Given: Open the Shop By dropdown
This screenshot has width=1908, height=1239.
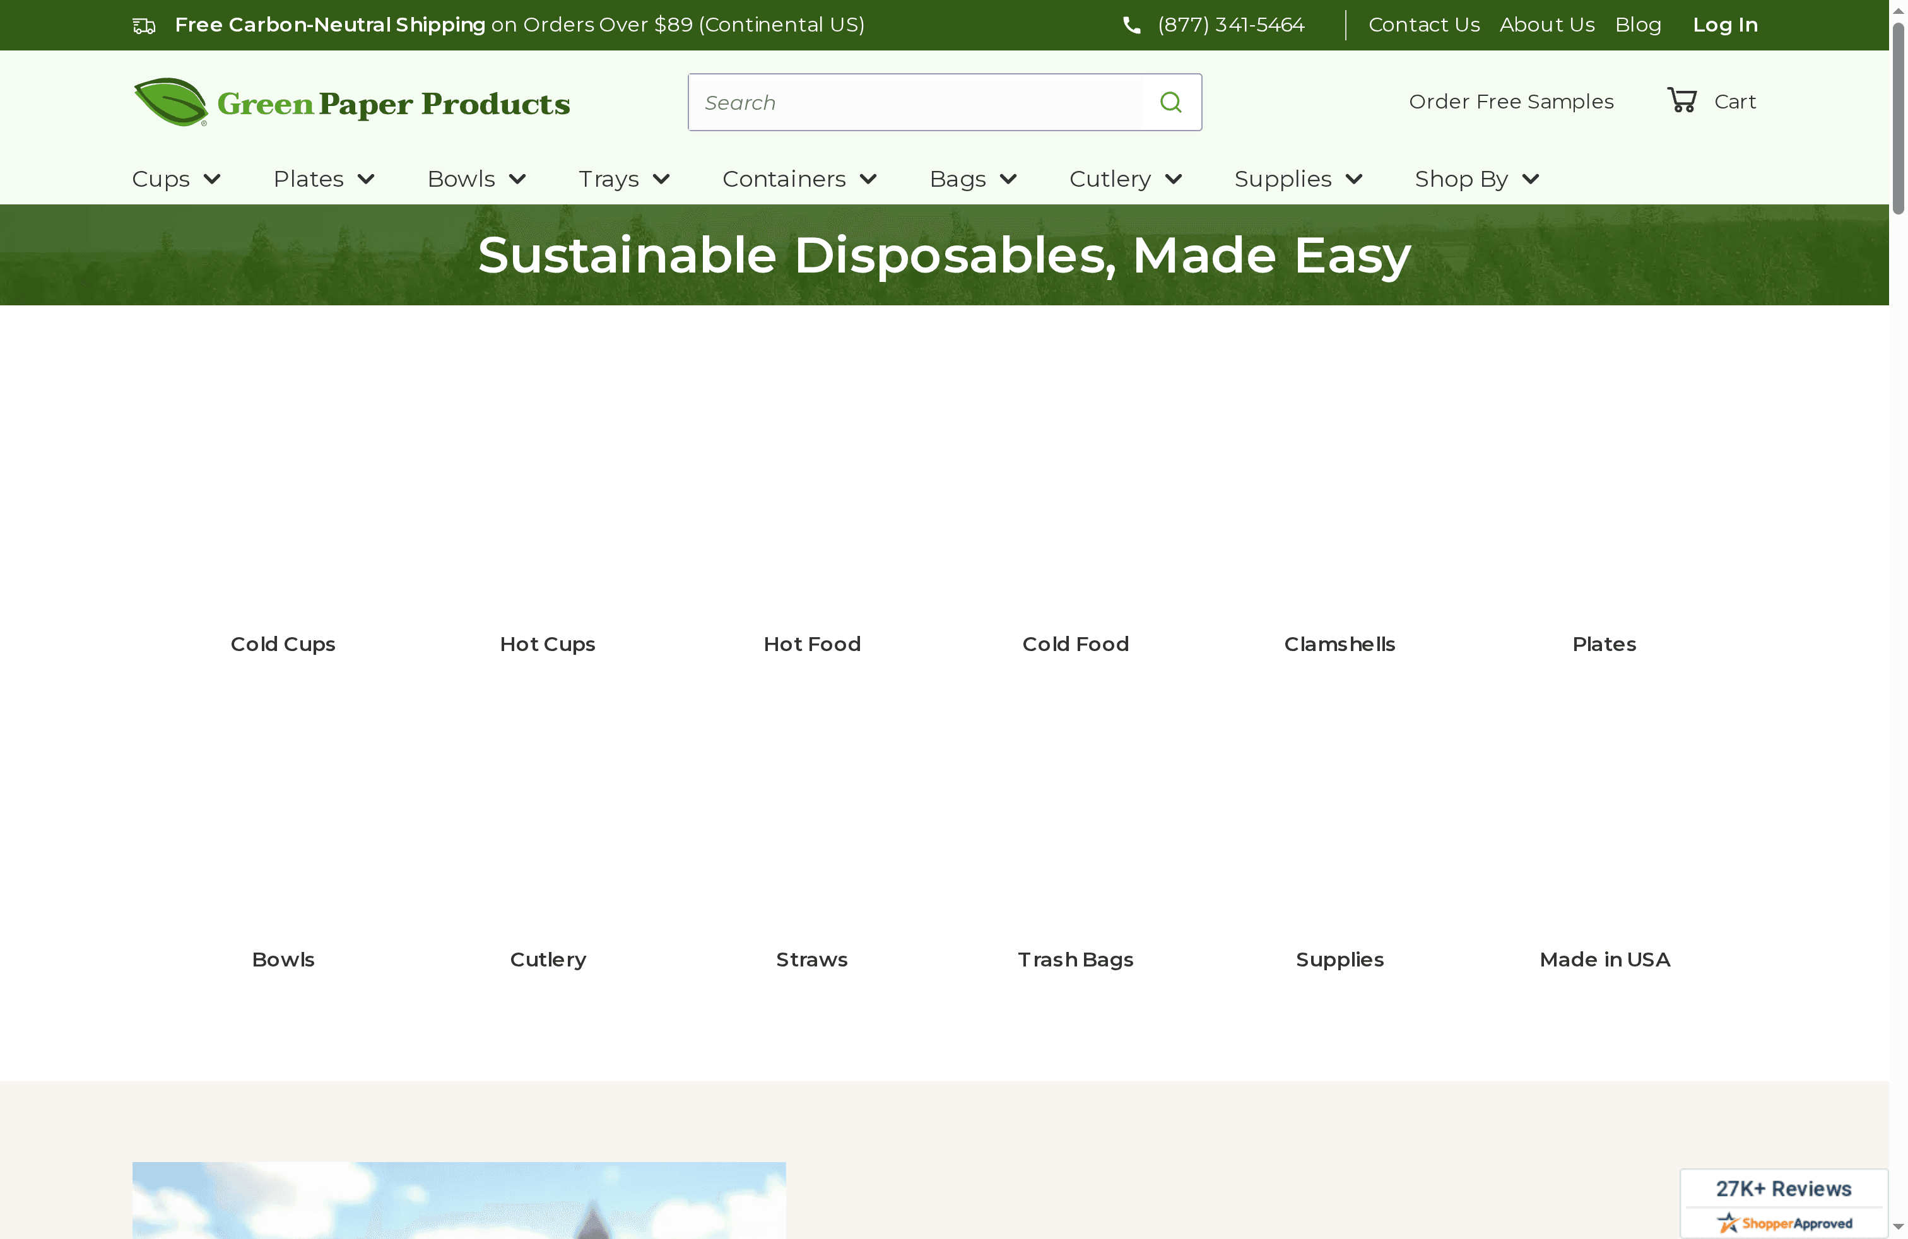Looking at the screenshot, I should tap(1476, 179).
